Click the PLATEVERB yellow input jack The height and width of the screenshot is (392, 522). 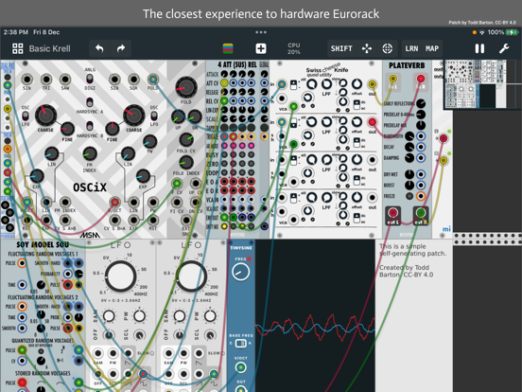(393, 79)
